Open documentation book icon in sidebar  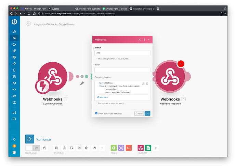(14, 102)
